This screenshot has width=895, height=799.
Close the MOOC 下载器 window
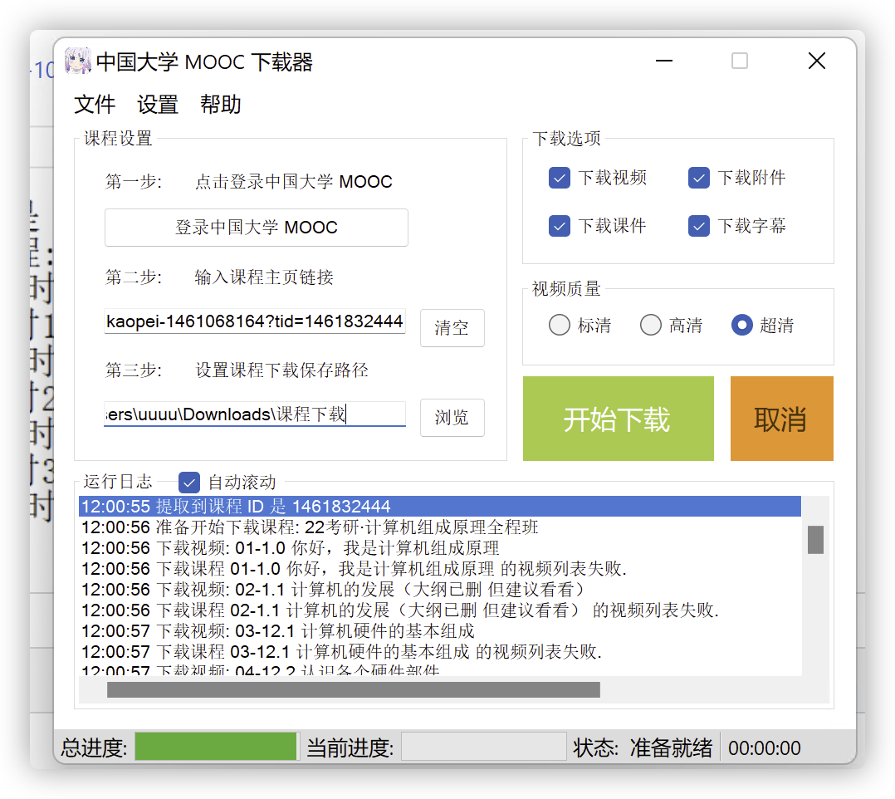[817, 61]
